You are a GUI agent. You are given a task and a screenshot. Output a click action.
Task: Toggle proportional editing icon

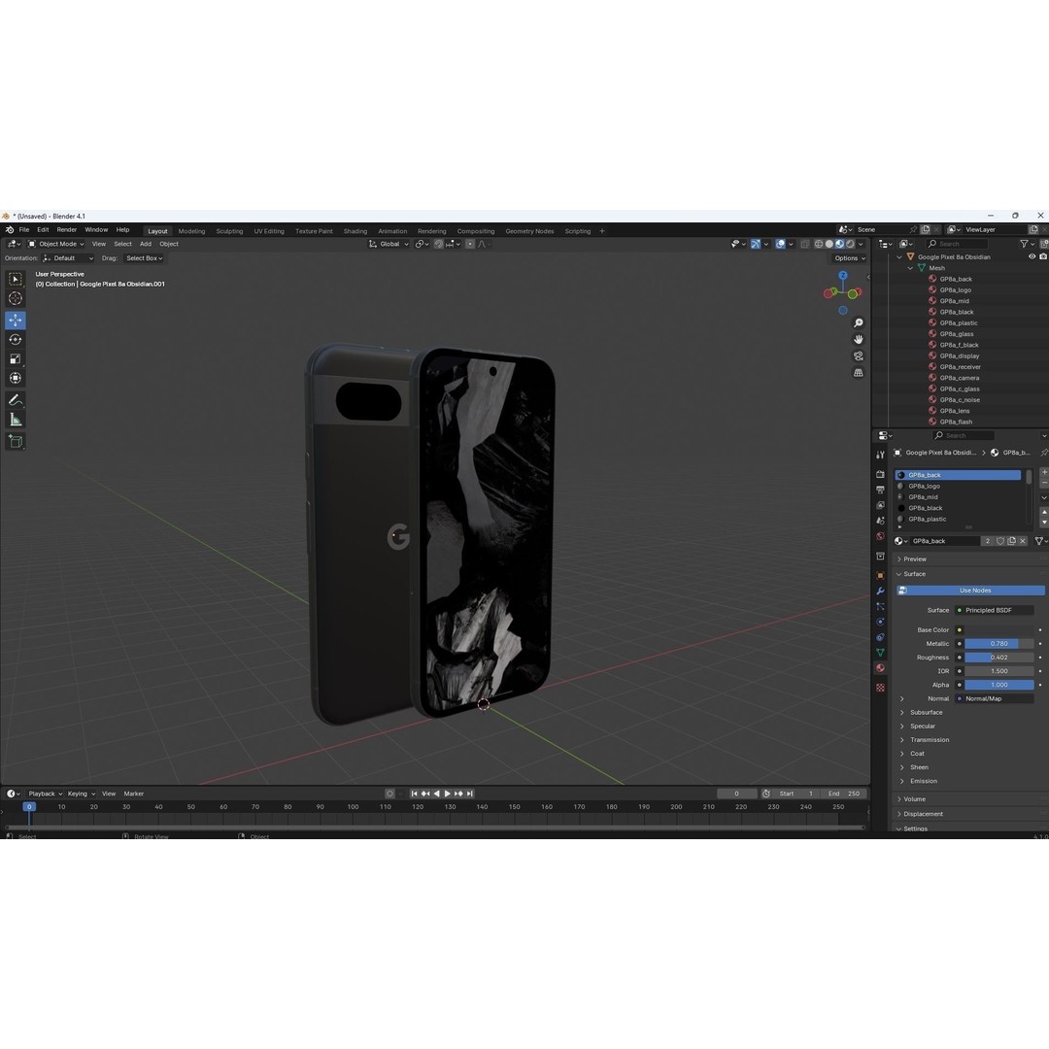click(x=470, y=244)
